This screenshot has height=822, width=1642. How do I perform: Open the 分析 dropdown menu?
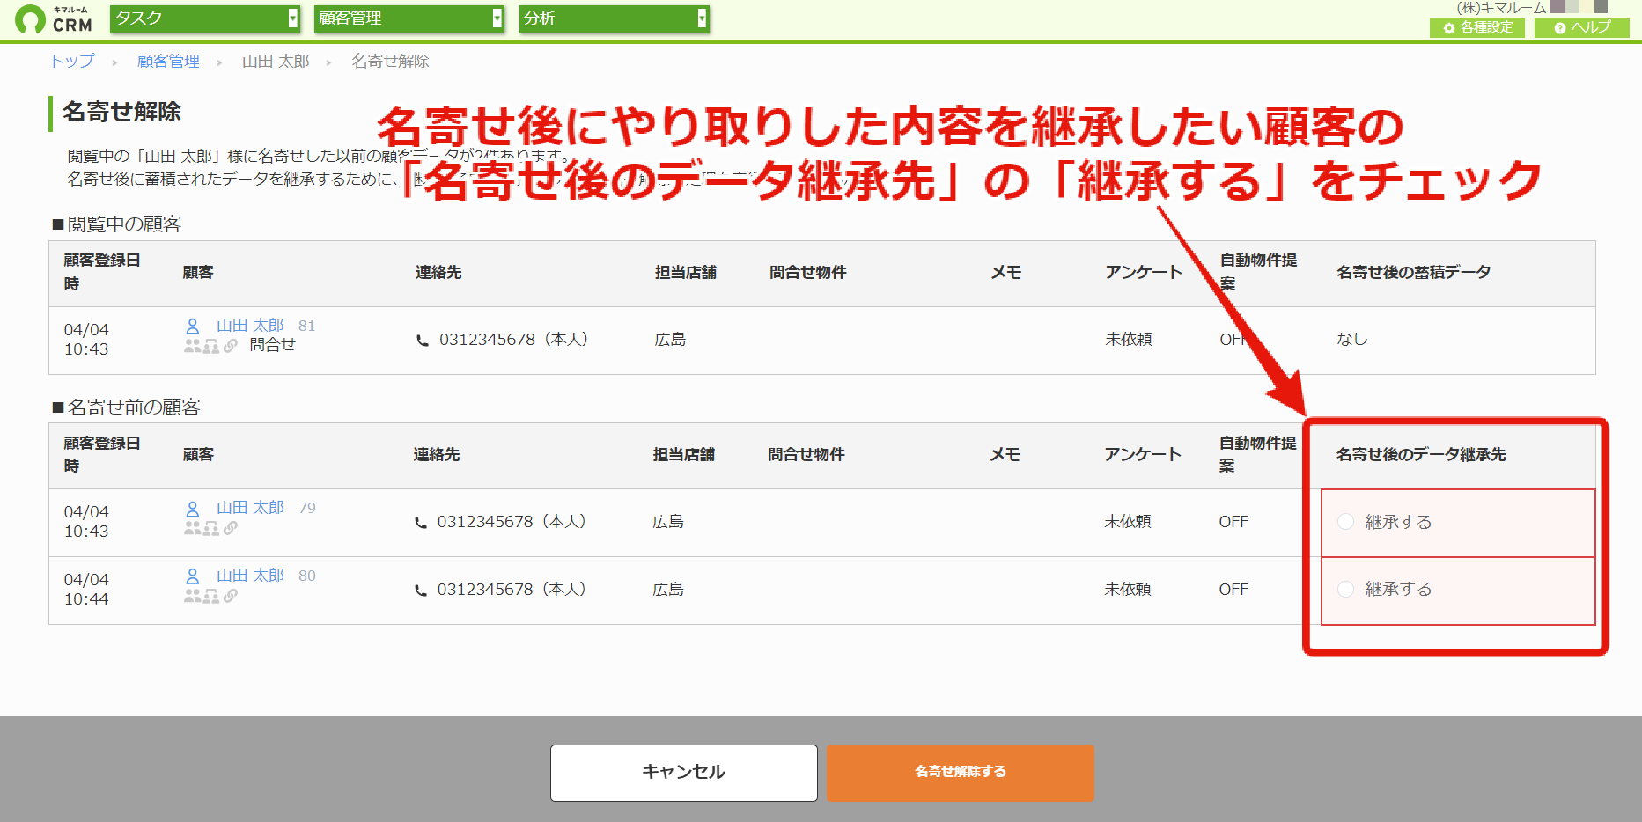coord(614,18)
